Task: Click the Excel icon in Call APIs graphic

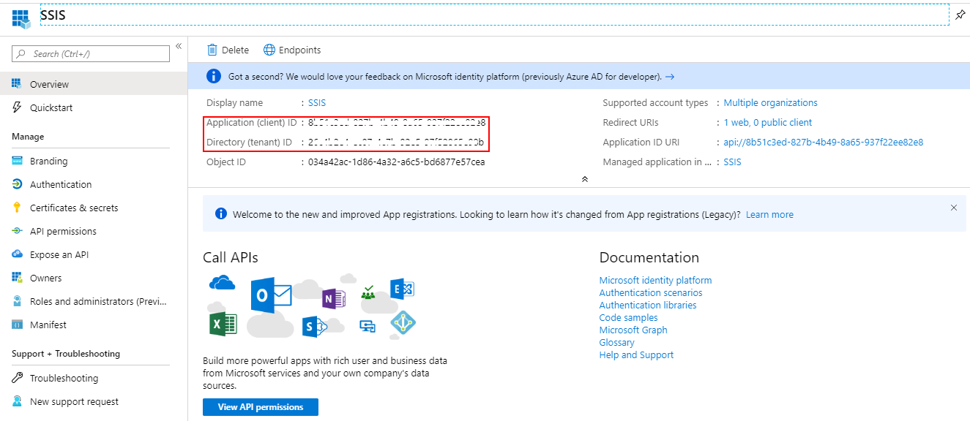Action: pyautogui.click(x=223, y=323)
